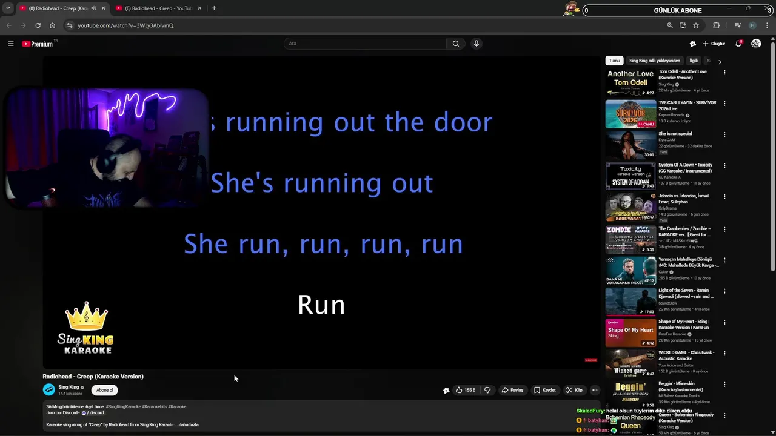Close the first Radiohead Karaoke tab
Screen dimensions: 776x436
103,8
